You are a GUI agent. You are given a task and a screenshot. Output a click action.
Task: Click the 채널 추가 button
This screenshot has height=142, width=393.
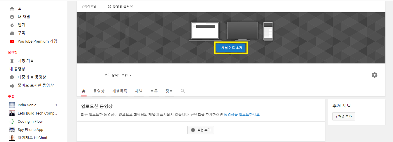pyautogui.click(x=344, y=117)
